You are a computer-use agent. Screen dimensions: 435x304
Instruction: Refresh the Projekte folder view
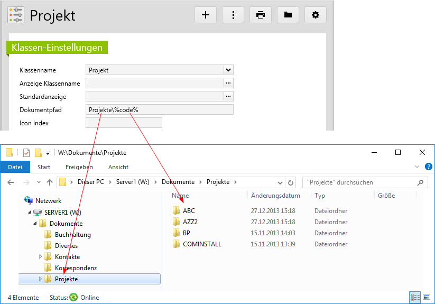tap(290, 182)
